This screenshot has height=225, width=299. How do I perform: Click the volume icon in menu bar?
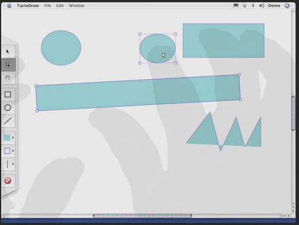[x=262, y=6]
